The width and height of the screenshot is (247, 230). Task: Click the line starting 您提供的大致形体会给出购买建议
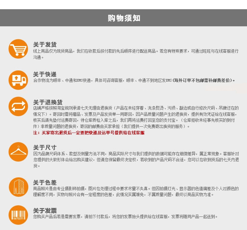pos(136,160)
